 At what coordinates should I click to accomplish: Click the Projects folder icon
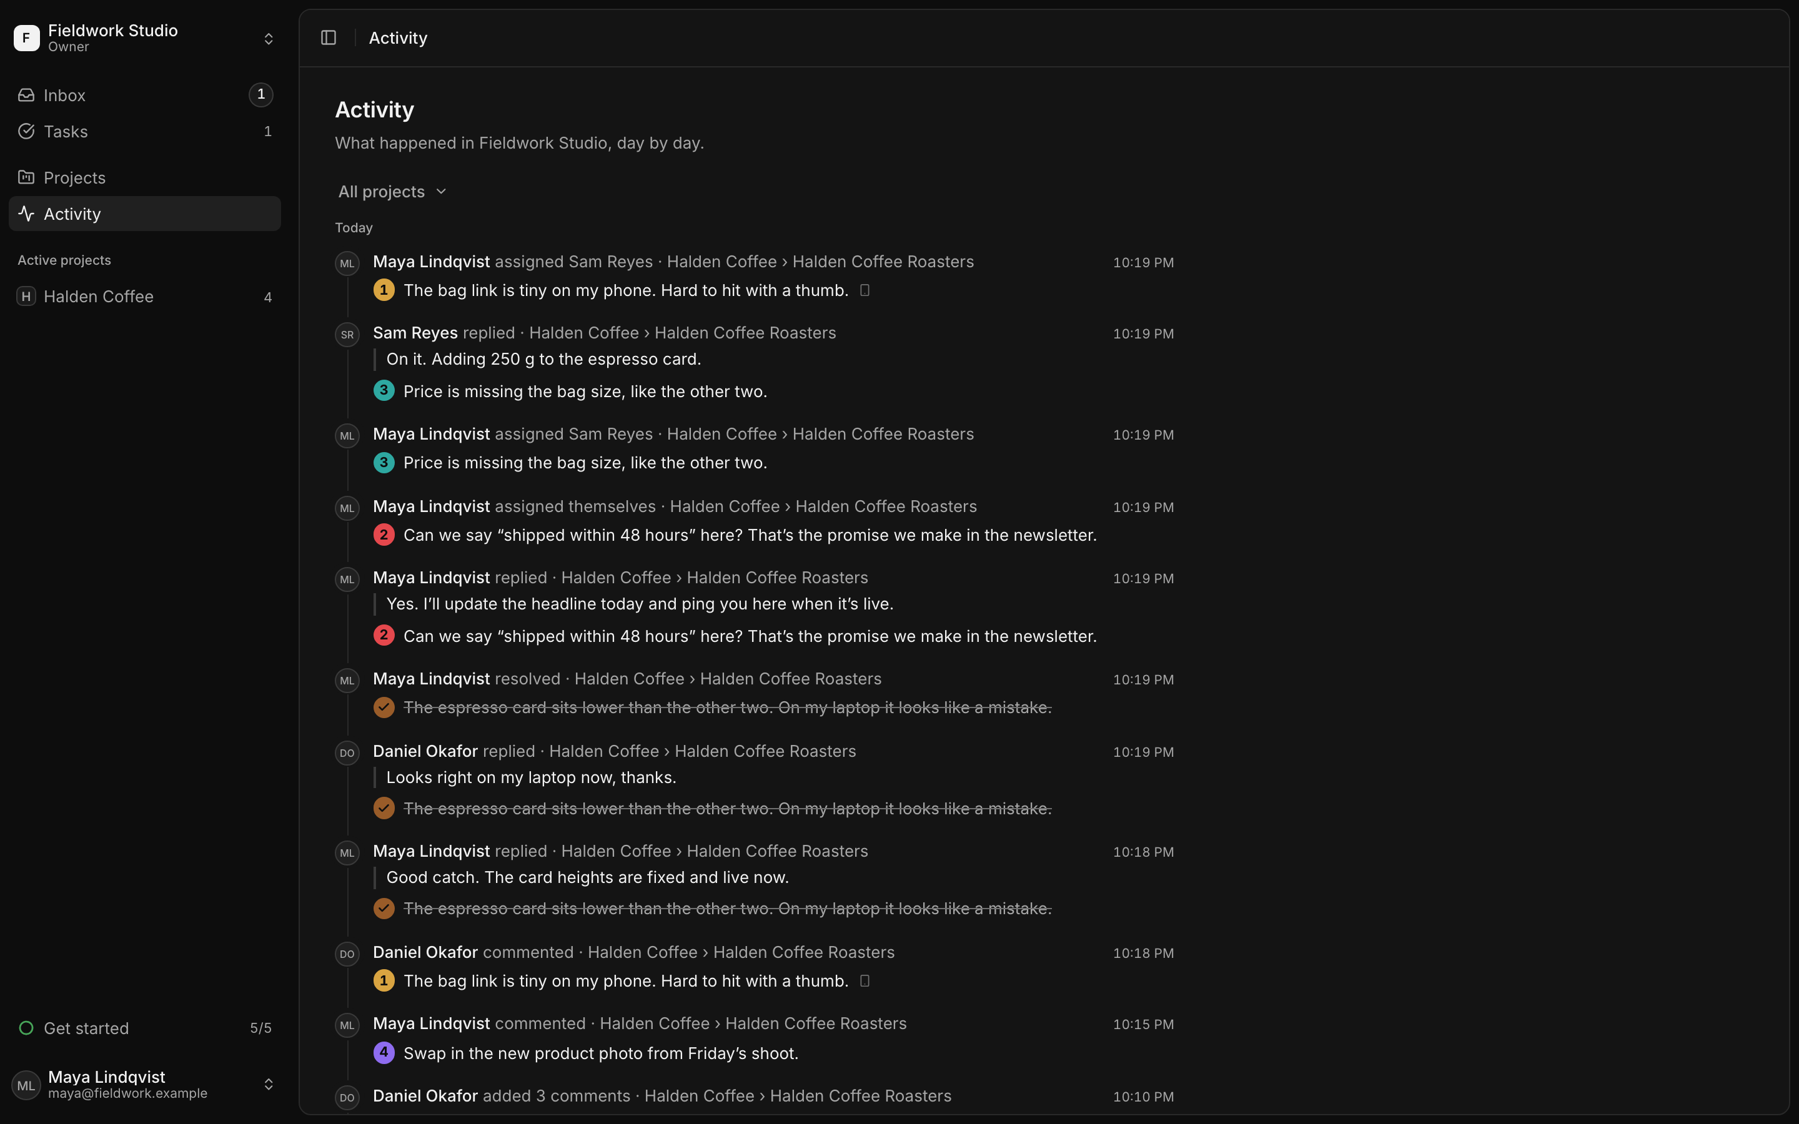point(27,178)
